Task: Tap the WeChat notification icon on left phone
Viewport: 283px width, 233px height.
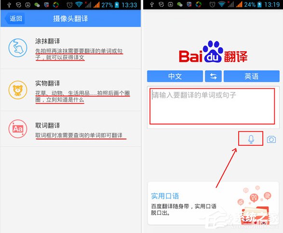Action: 37,5
